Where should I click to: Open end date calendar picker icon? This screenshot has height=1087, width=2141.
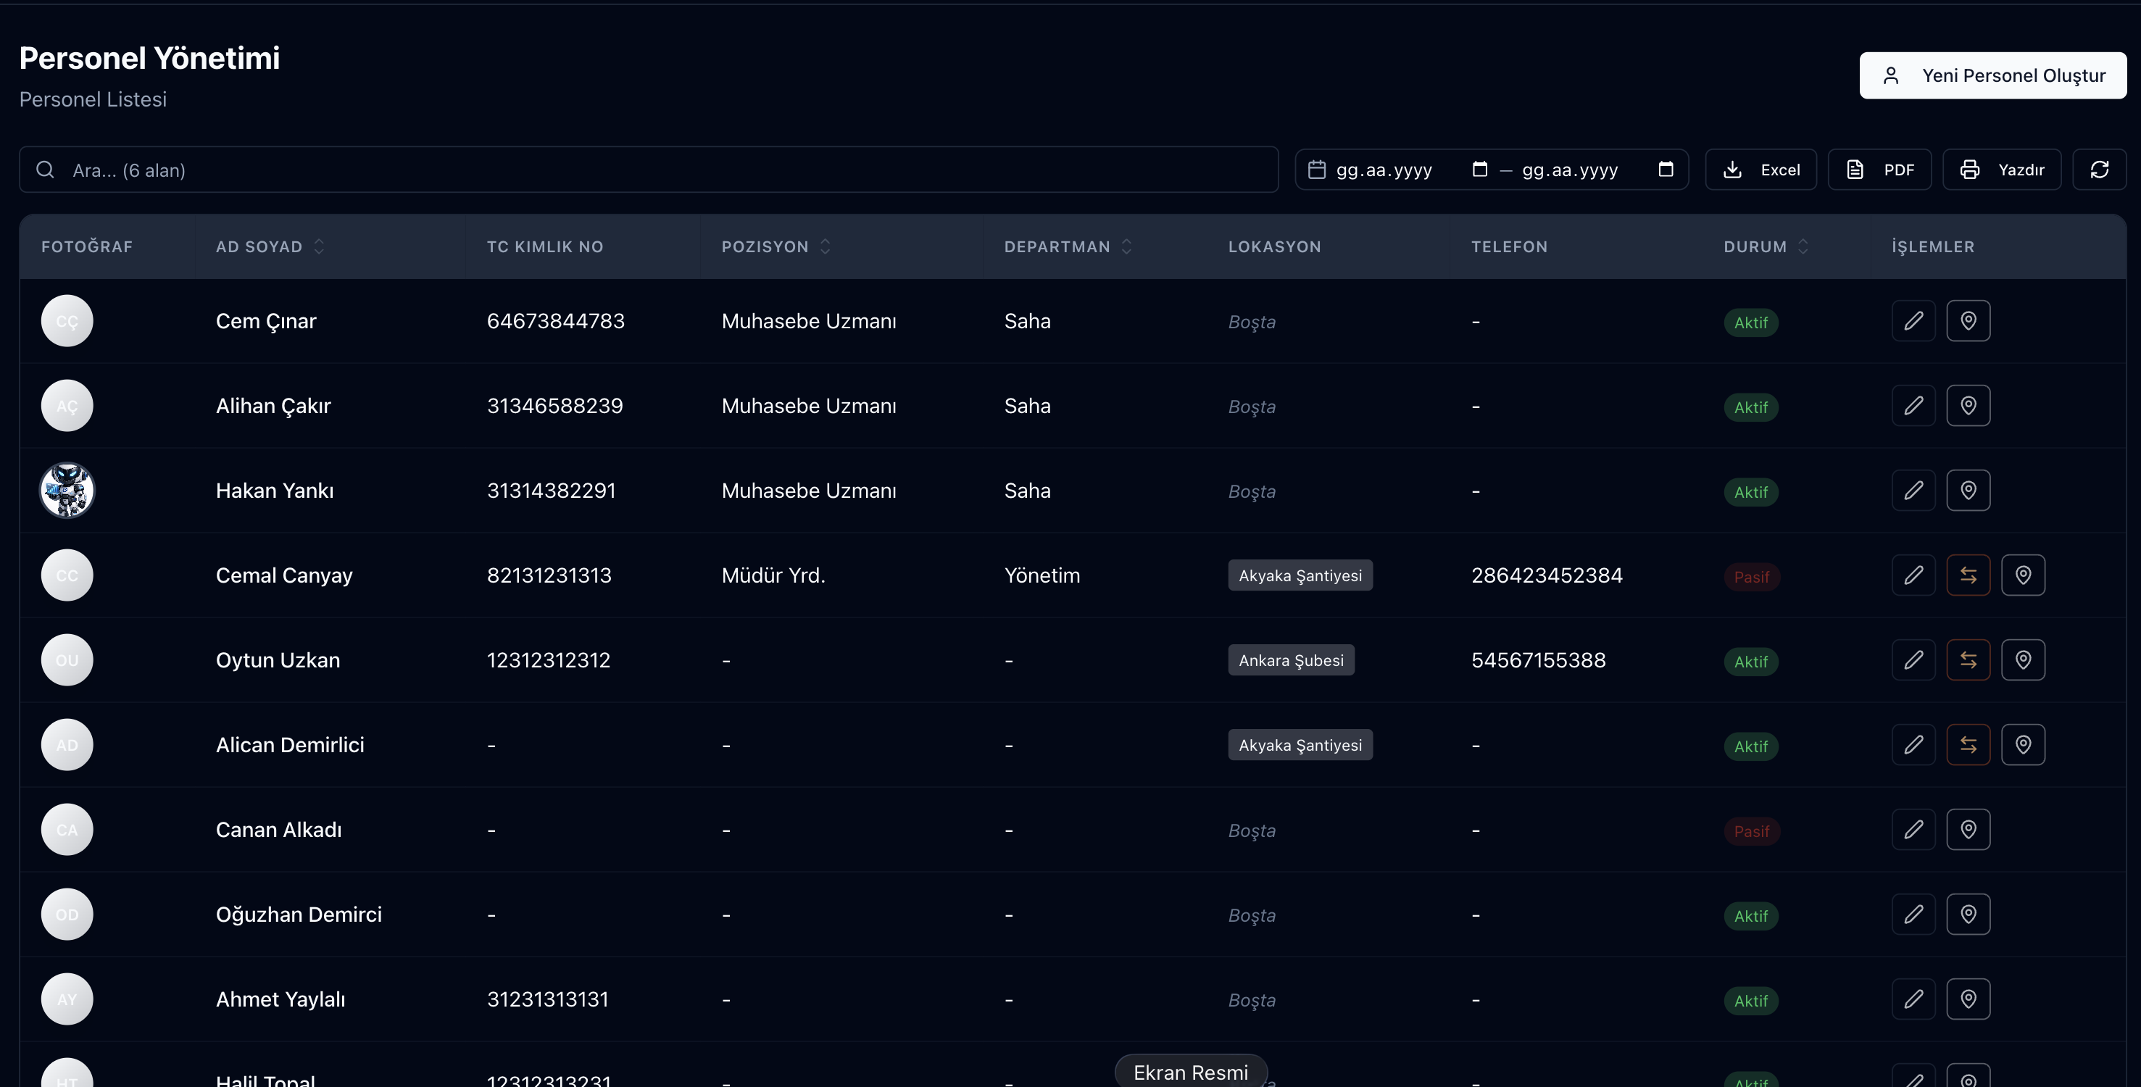tap(1666, 170)
